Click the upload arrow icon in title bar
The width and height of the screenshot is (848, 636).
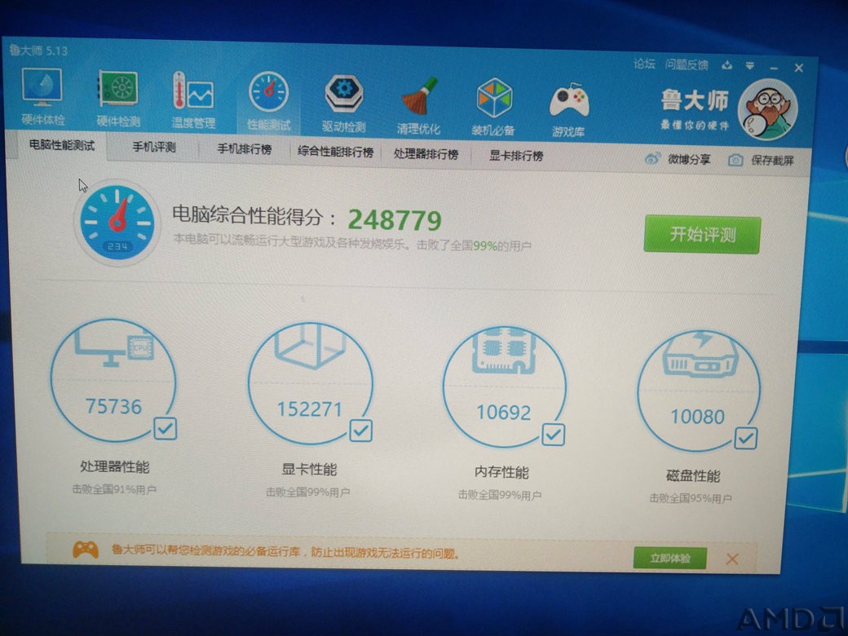click(727, 65)
